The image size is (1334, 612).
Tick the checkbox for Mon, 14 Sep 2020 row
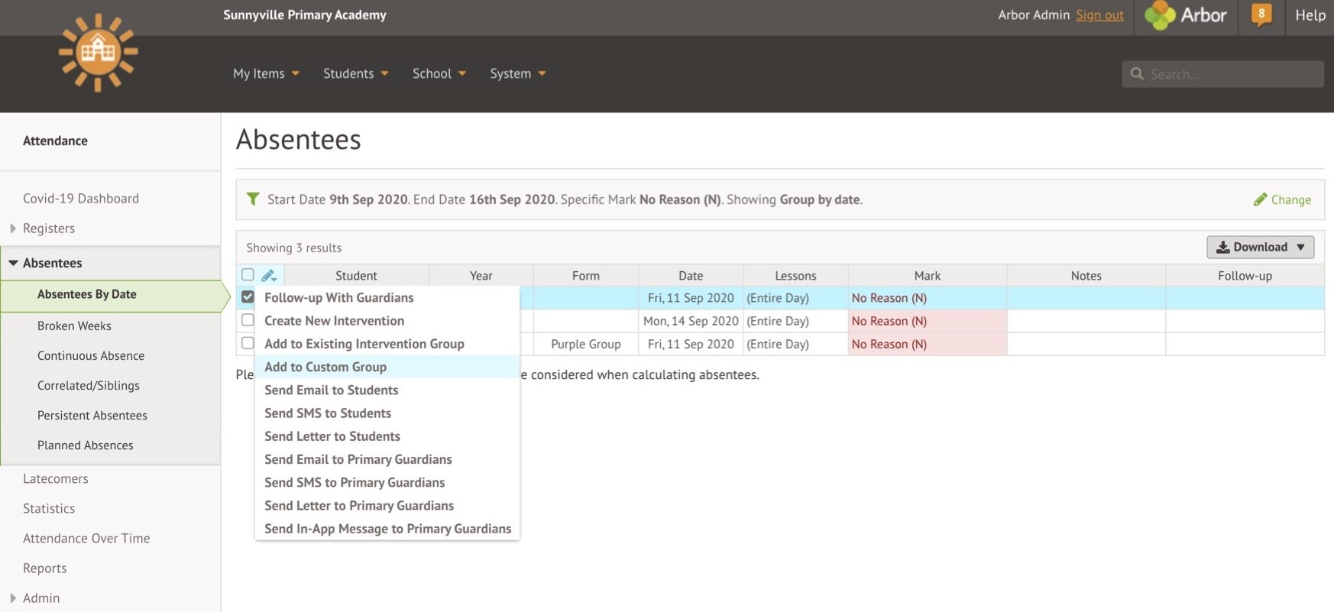point(248,319)
